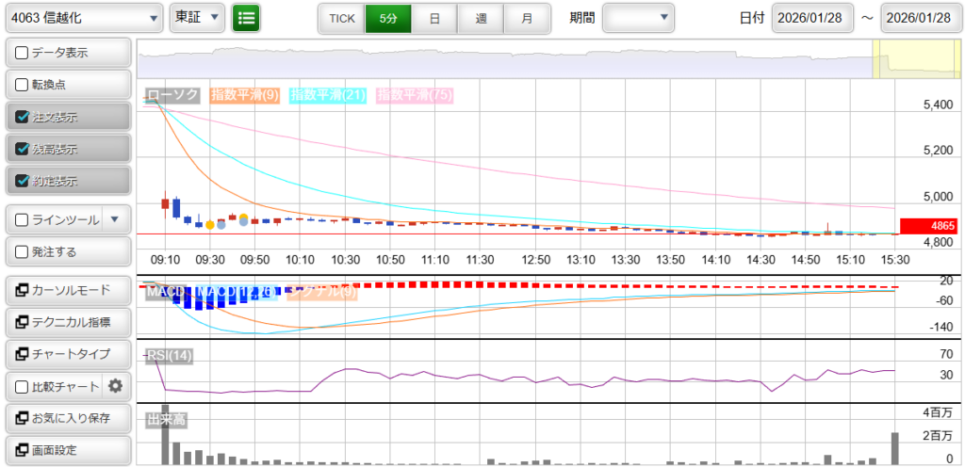Open the テクニカル指標 settings window
Screen dimensions: 965x467
tap(66, 322)
